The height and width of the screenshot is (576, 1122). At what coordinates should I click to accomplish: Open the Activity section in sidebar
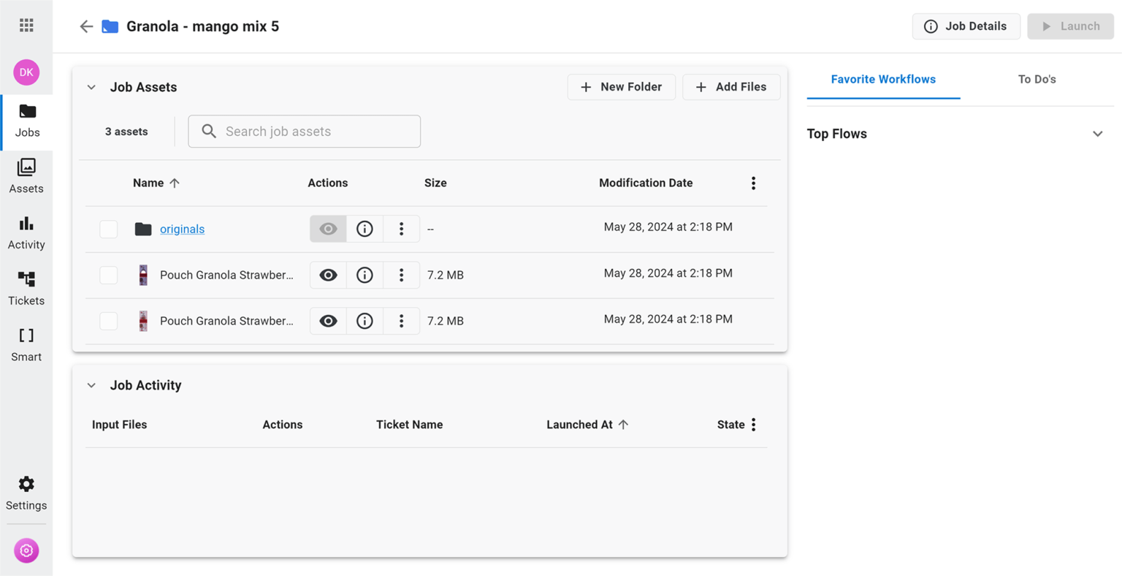26,232
